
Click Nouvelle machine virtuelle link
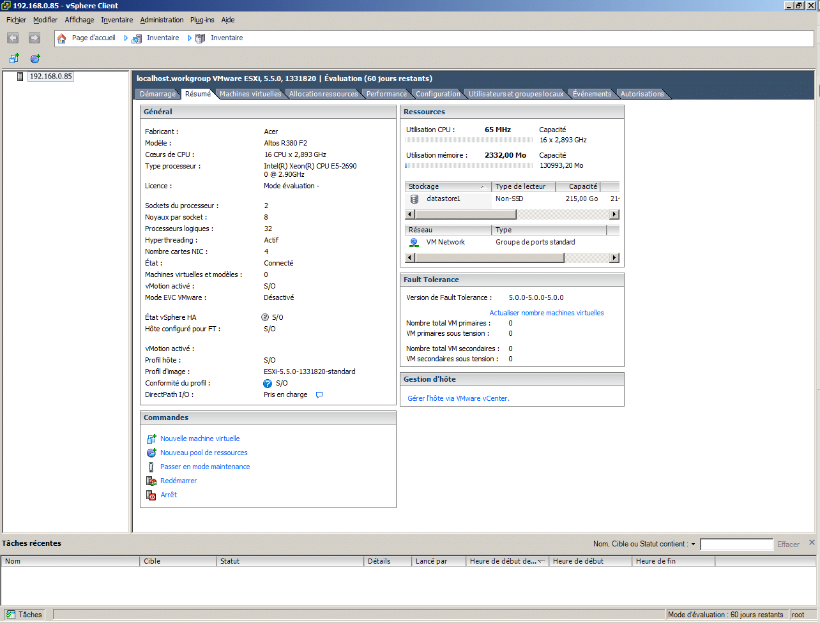click(x=200, y=439)
